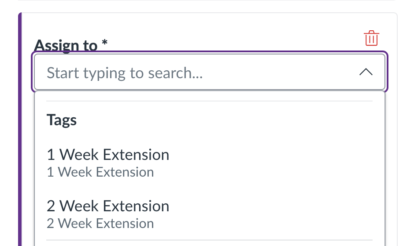This screenshot has height=246, width=414.
Task: Select the 2 Week Extension tag
Action: coord(210,214)
